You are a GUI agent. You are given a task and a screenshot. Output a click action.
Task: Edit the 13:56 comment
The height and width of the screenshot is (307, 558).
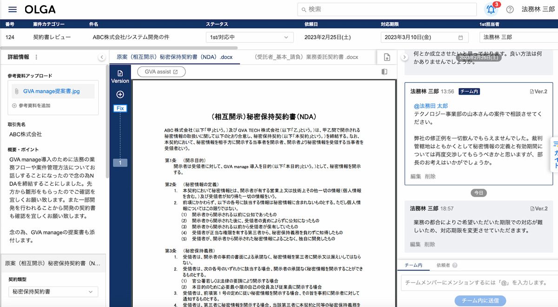click(x=416, y=176)
